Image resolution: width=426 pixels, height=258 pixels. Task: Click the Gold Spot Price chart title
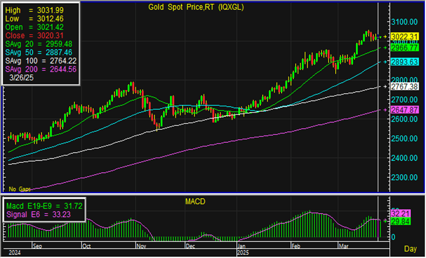(194, 7)
